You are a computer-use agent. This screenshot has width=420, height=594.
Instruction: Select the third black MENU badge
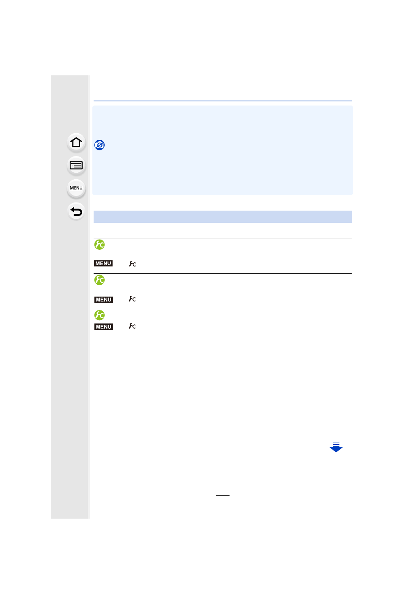click(x=103, y=327)
